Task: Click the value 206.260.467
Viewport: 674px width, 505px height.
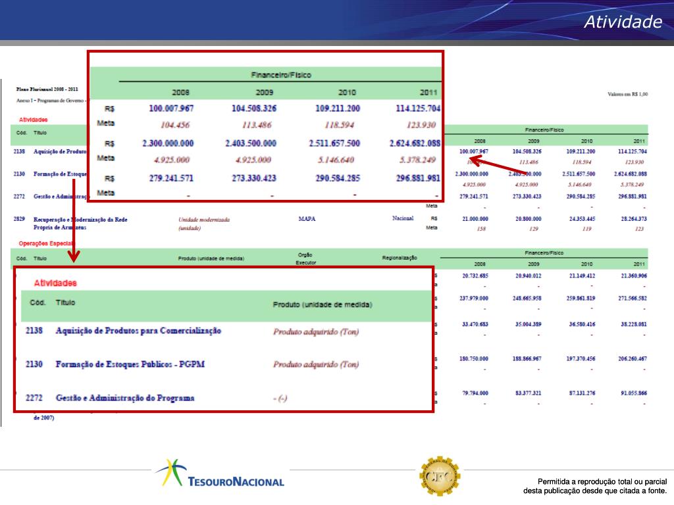Action: point(633,358)
